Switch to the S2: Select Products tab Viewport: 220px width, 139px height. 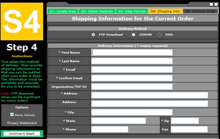(x=97, y=11)
